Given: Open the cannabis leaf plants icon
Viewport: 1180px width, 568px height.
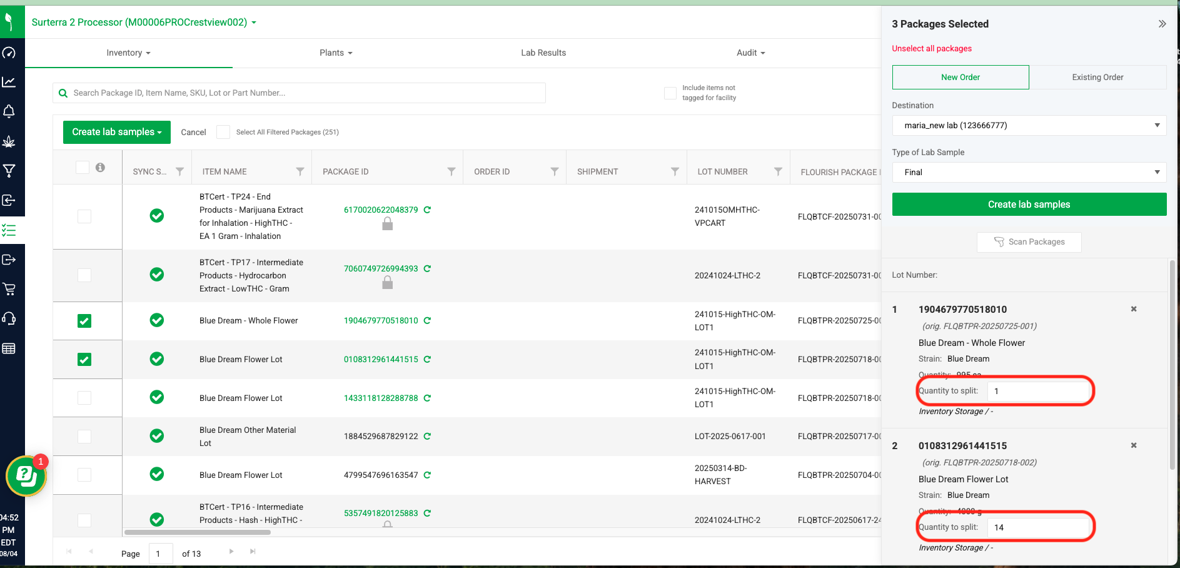Looking at the screenshot, I should tap(9, 141).
